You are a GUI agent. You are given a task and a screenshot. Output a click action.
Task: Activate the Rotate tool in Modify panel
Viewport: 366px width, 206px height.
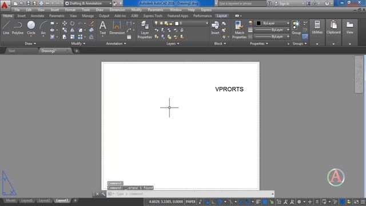pos(73,23)
